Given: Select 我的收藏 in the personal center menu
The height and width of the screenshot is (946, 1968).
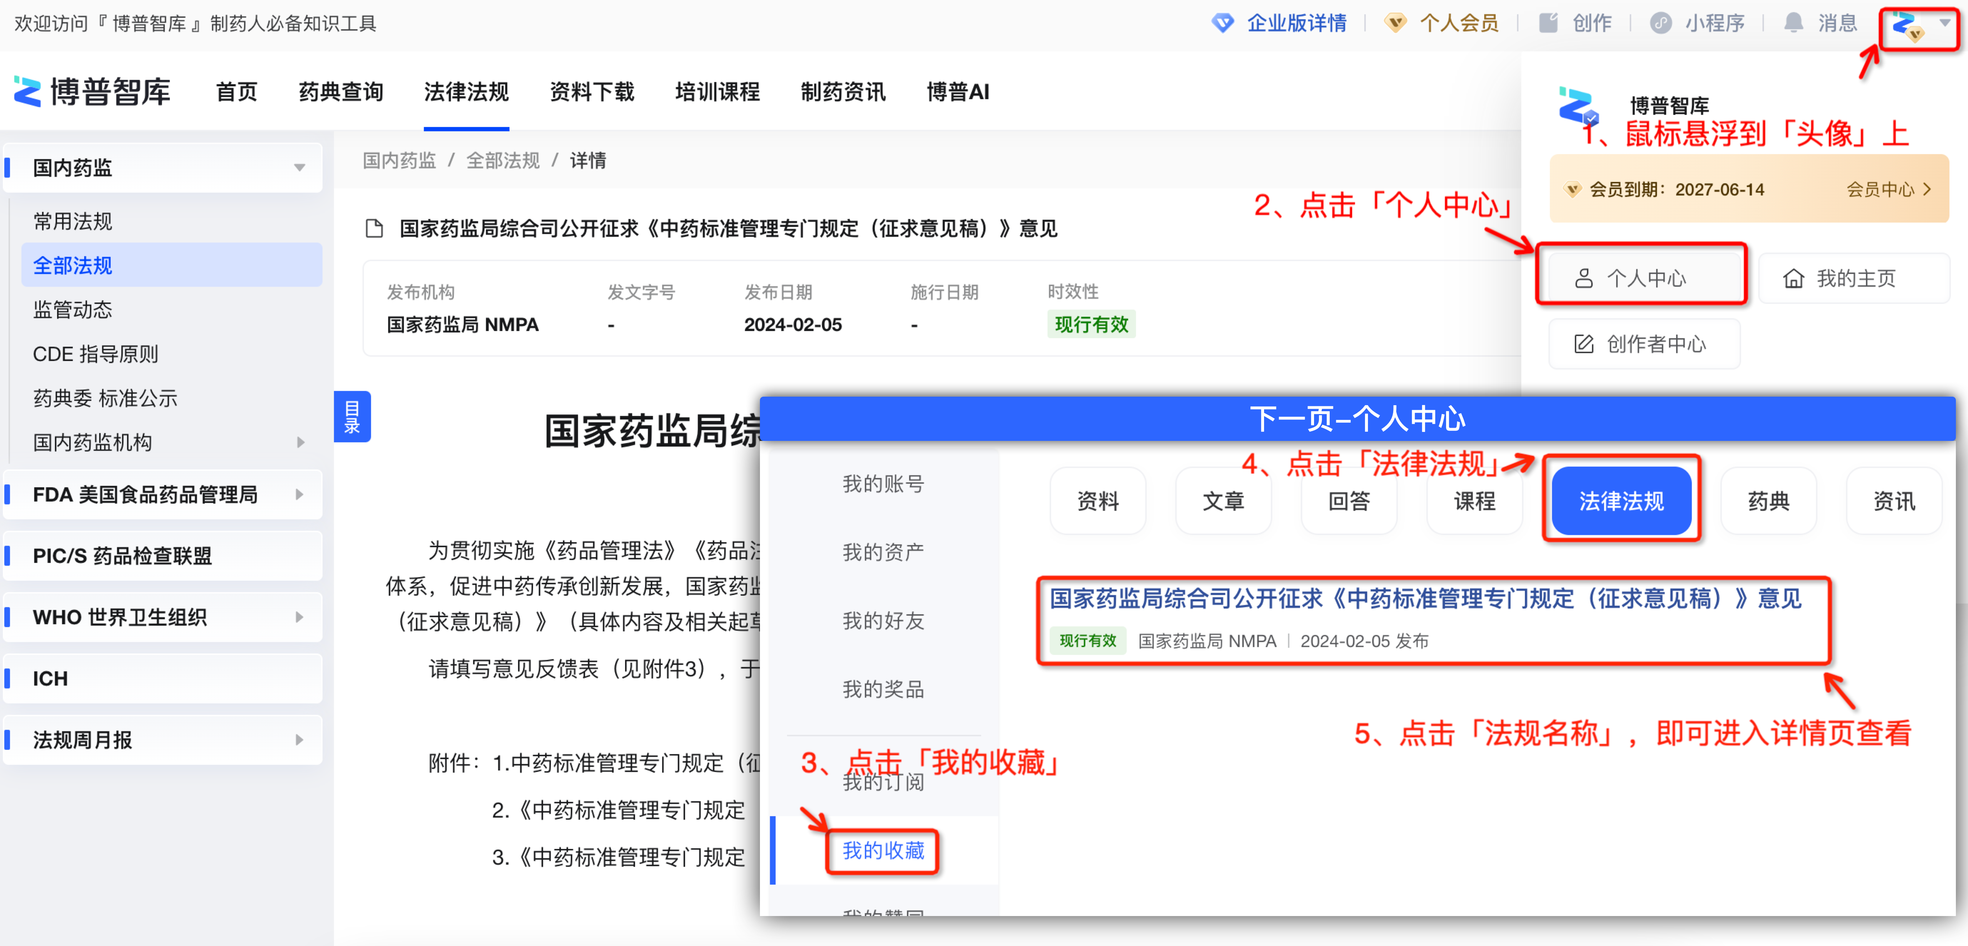Looking at the screenshot, I should pyautogui.click(x=883, y=850).
